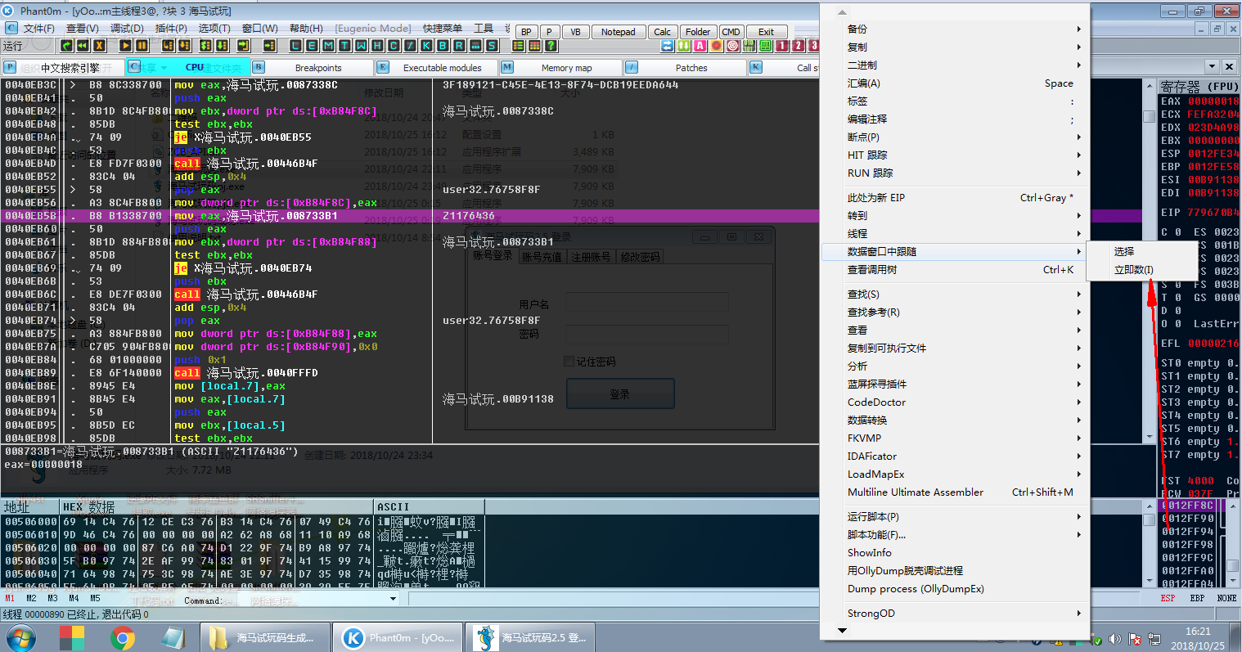This screenshot has height=652, width=1242.
Task: Expand the 备份 submenu in context menu
Action: [x=955, y=29]
